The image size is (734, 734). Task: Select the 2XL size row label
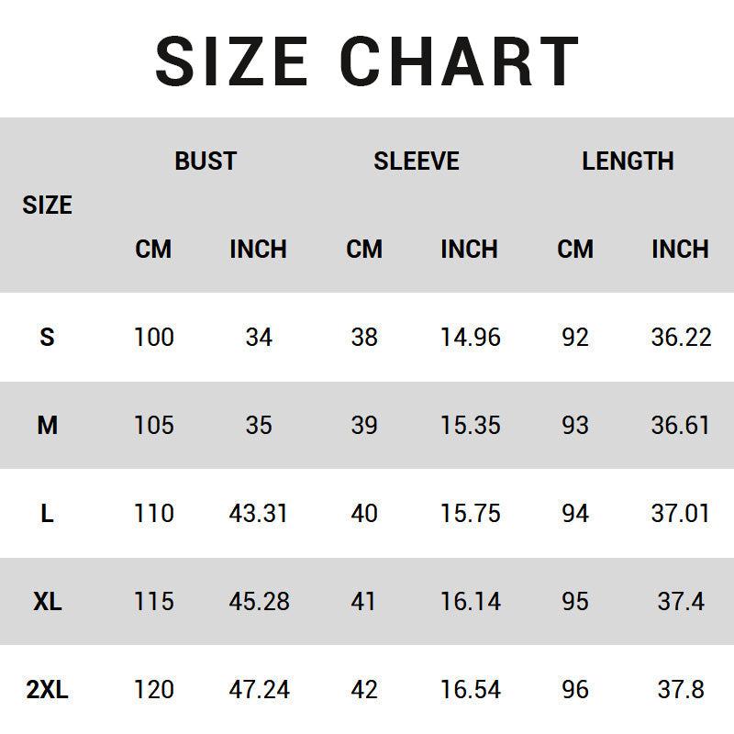tap(47, 690)
